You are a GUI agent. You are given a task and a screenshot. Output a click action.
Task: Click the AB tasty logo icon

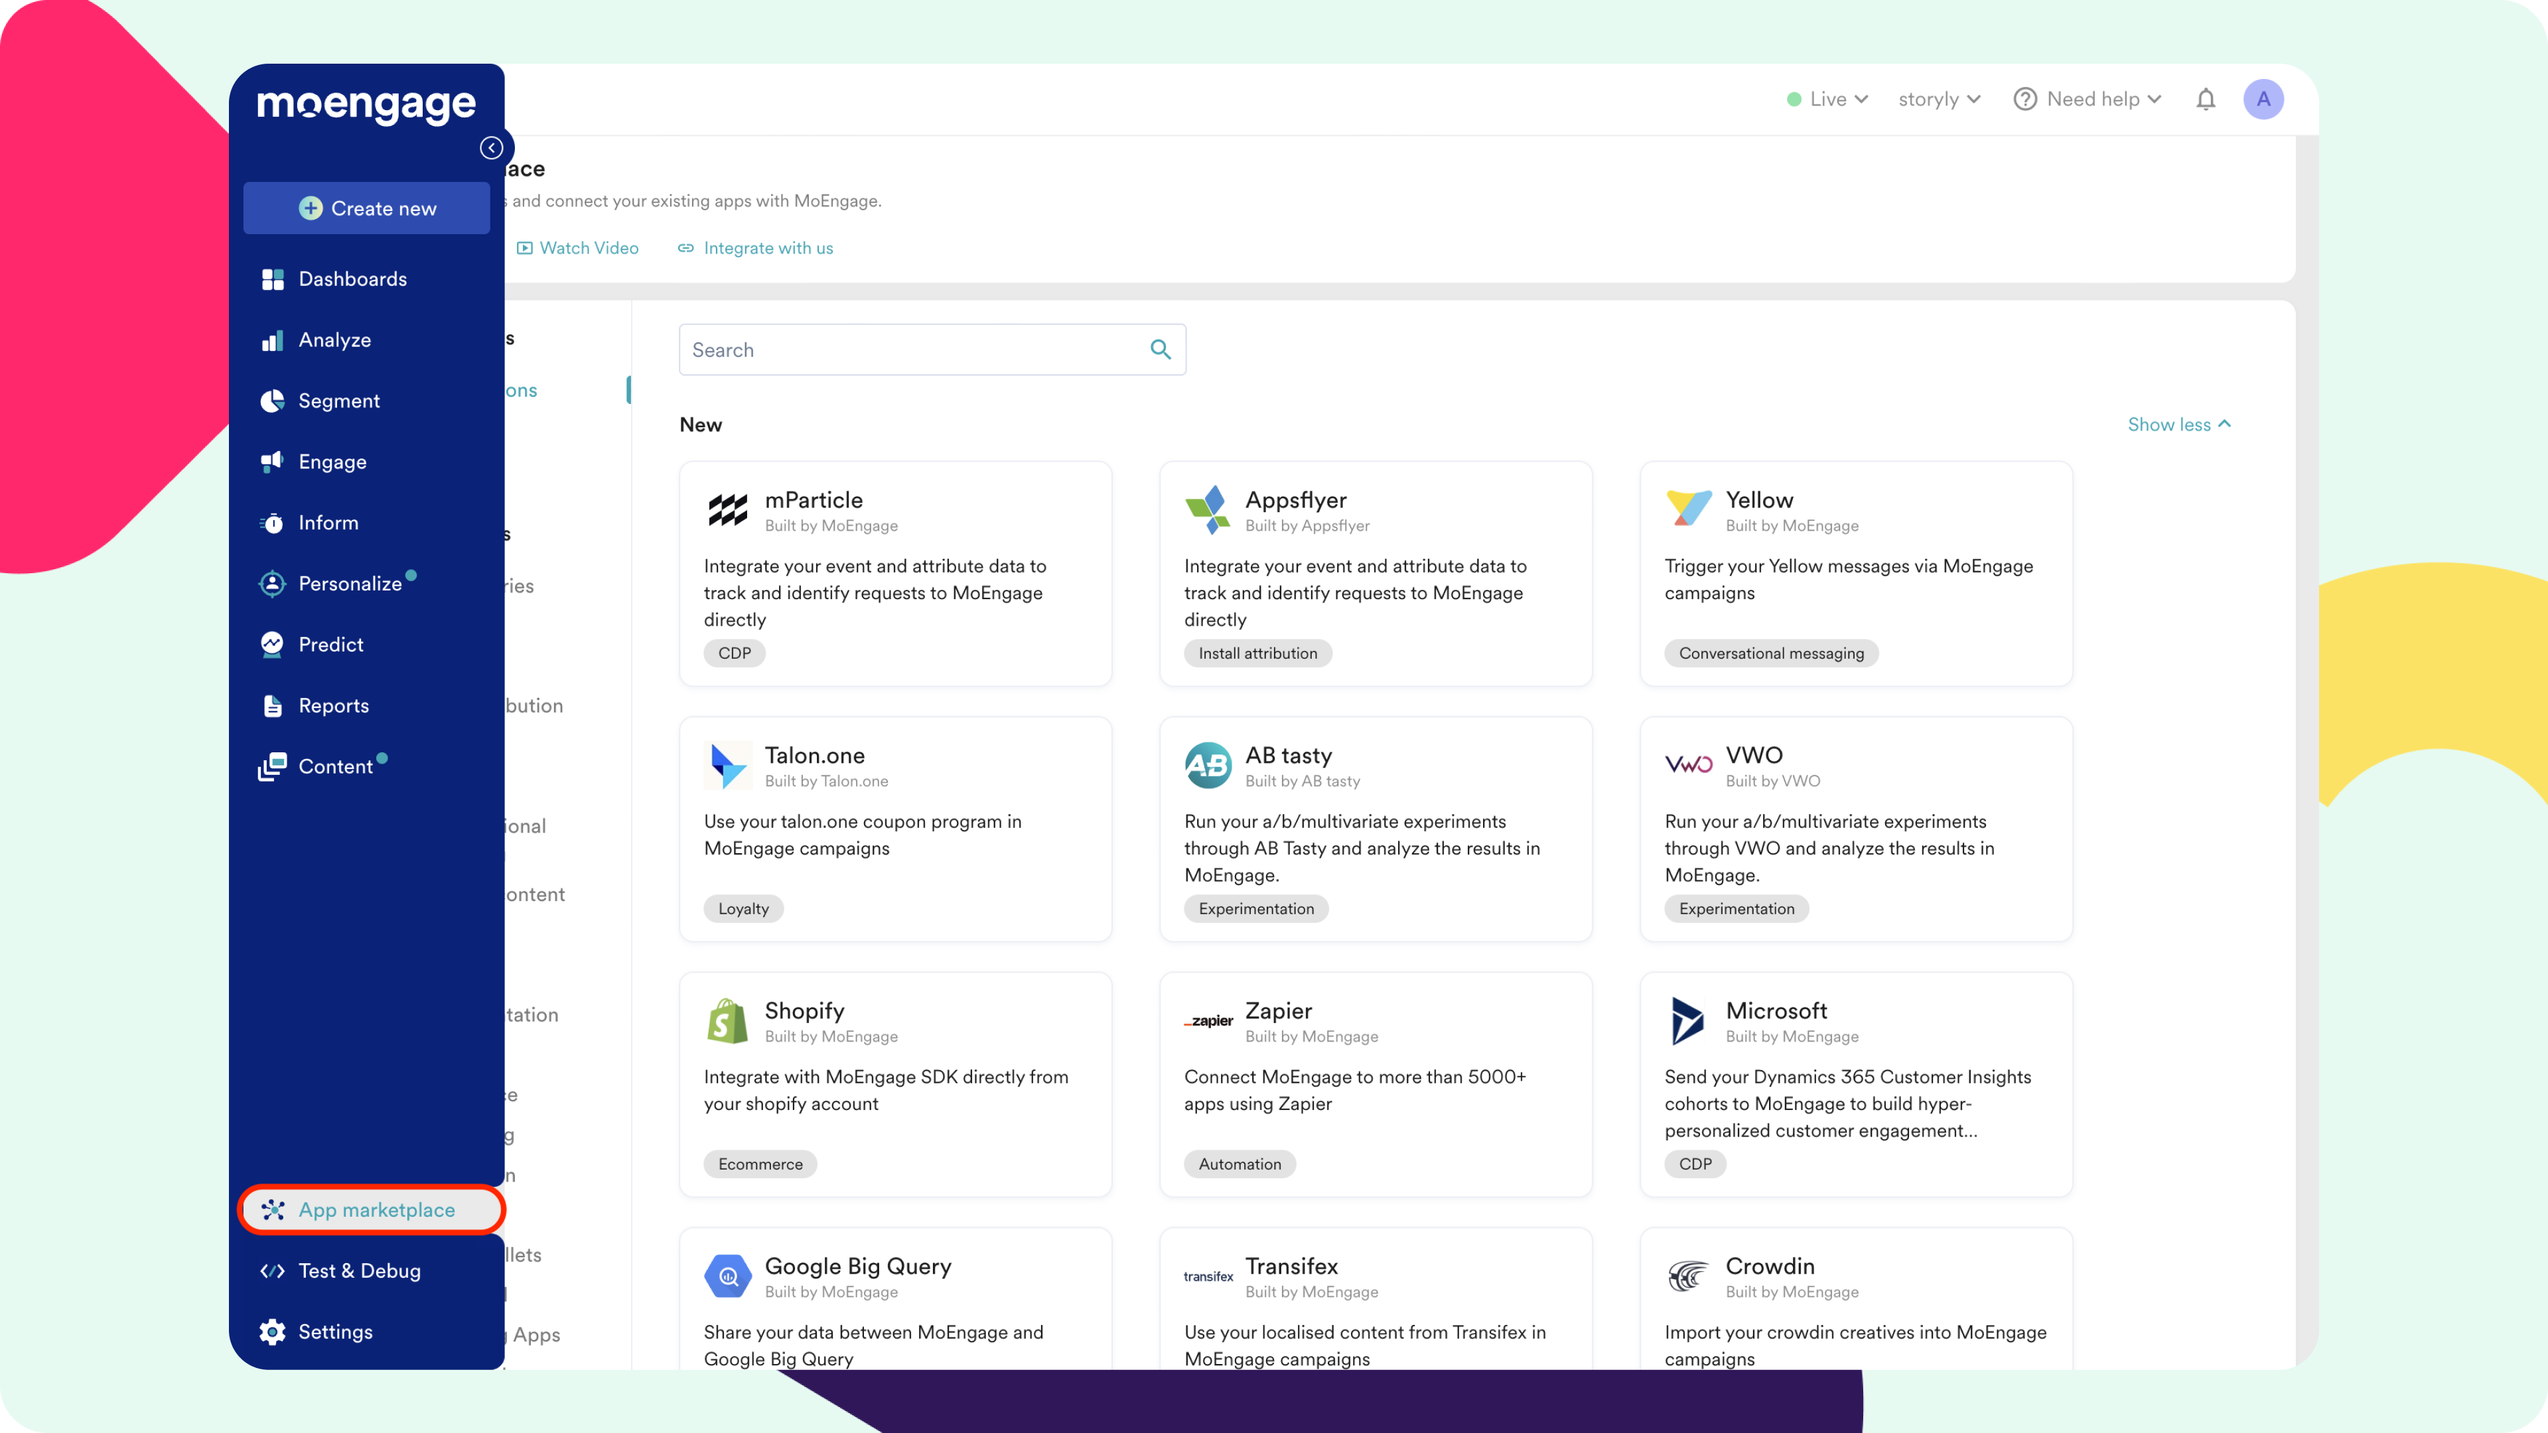point(1208,766)
